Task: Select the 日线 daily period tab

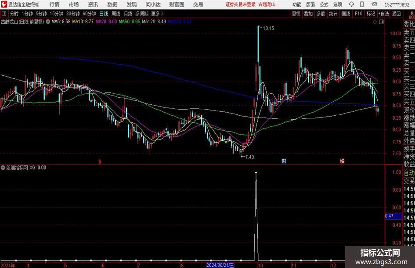Action: point(104,14)
